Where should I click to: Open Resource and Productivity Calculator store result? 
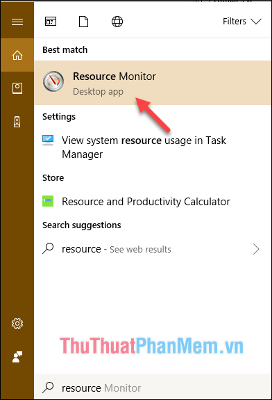tap(153, 202)
